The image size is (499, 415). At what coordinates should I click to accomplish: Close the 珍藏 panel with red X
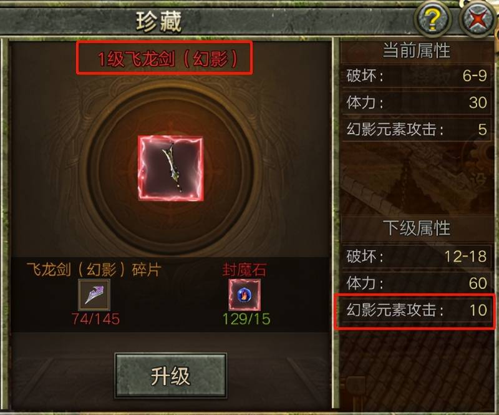point(478,18)
